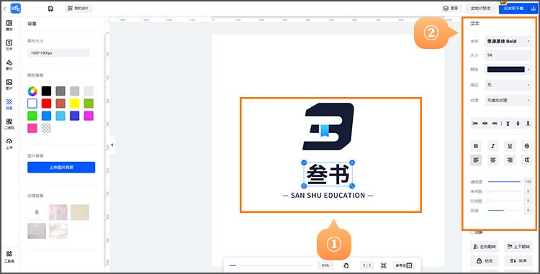Toggle Bold formatting button
The height and width of the screenshot is (274, 540).
(476, 146)
